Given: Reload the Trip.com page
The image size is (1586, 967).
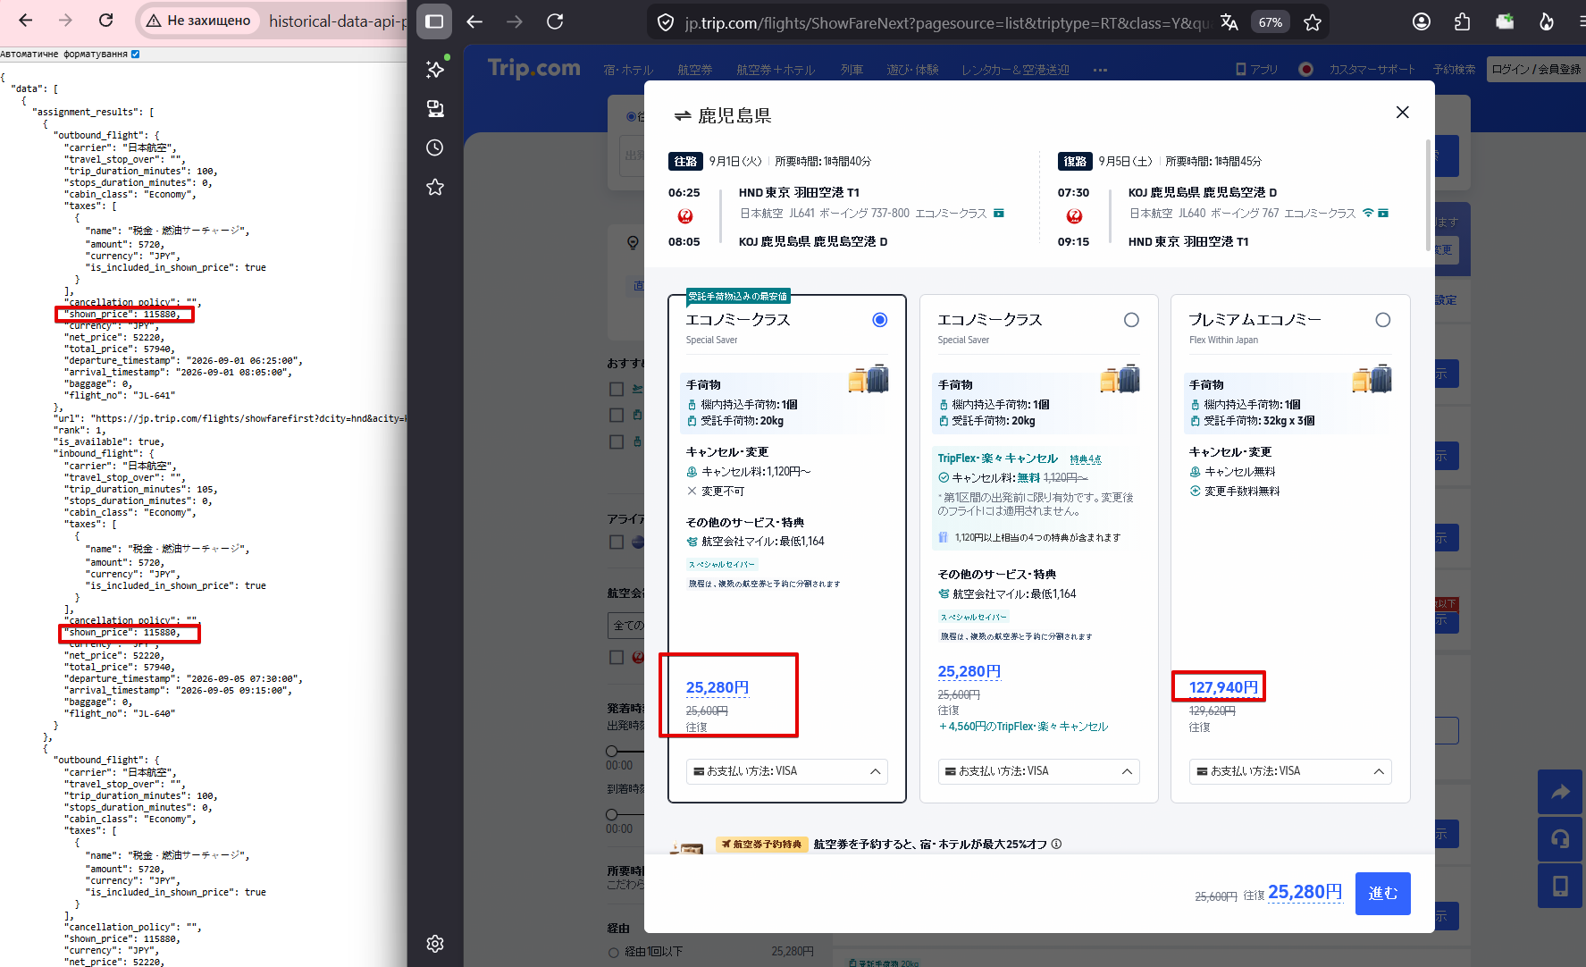Looking at the screenshot, I should (555, 21).
